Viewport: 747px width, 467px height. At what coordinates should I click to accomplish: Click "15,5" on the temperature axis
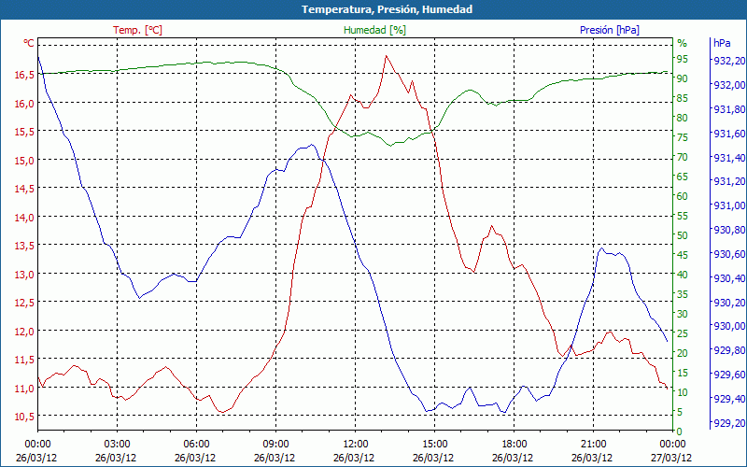click(25, 132)
